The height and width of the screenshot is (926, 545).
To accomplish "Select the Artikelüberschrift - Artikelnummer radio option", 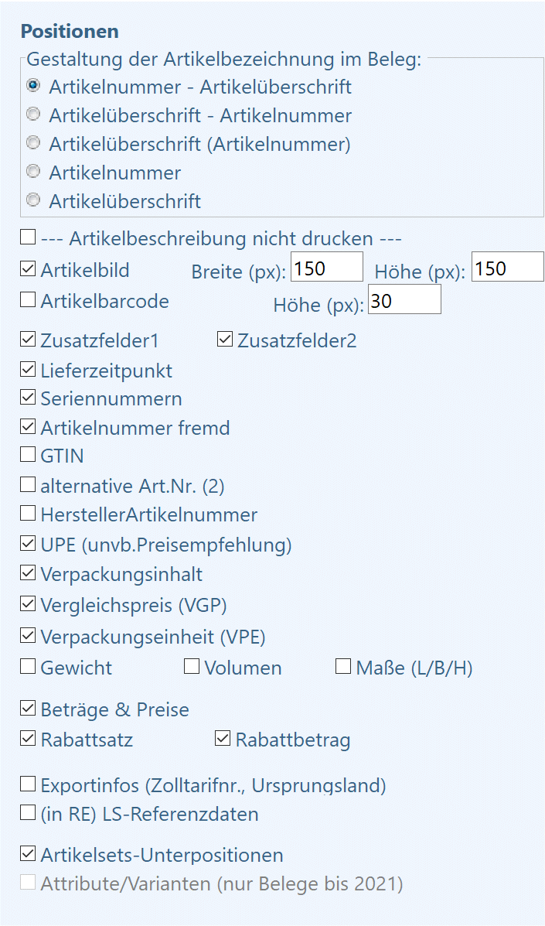I will coord(33,114).
